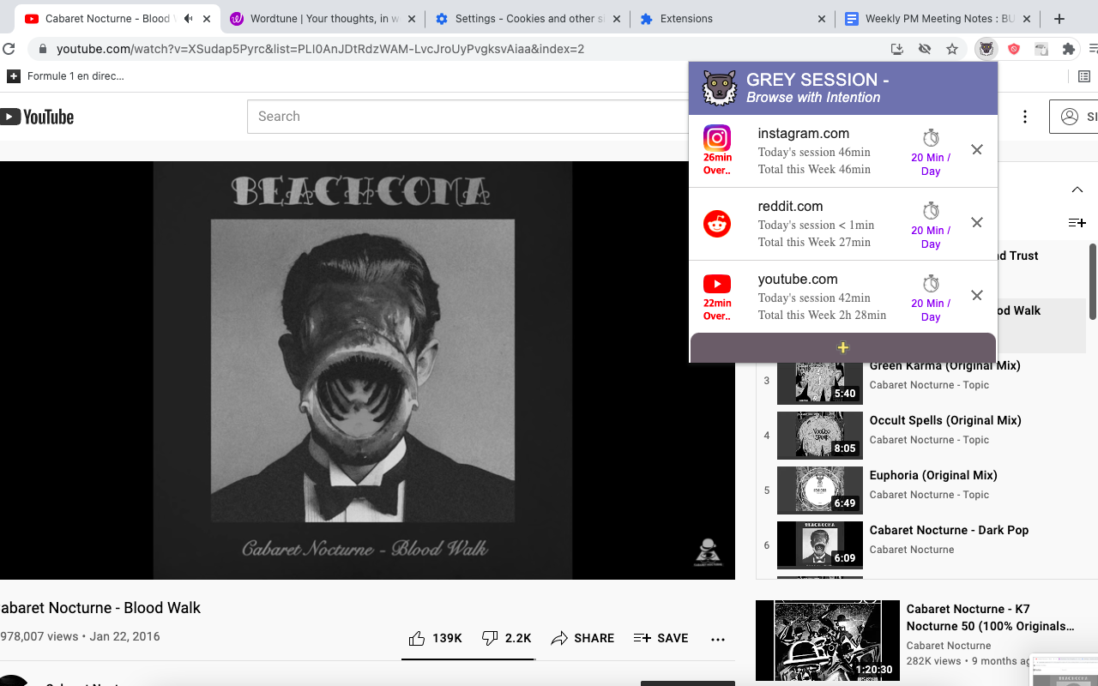Image resolution: width=1098 pixels, height=686 pixels.
Task: Play Green Karma (Original Mix) from playlist
Action: click(944, 365)
